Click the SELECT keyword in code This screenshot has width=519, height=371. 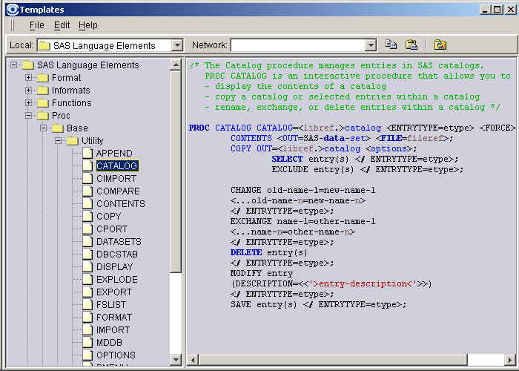tap(288, 159)
